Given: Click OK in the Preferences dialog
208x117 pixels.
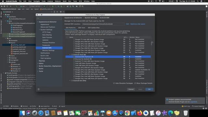Looking at the screenshot, I should [149, 89].
